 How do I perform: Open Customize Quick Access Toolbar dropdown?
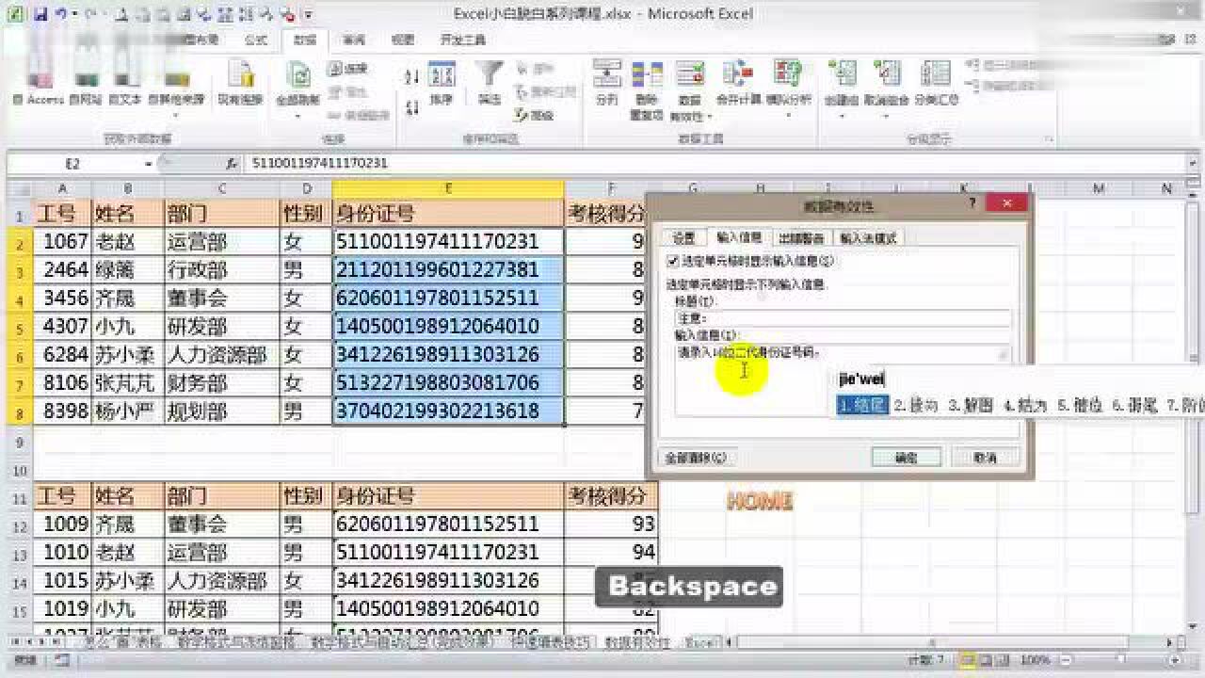[309, 15]
